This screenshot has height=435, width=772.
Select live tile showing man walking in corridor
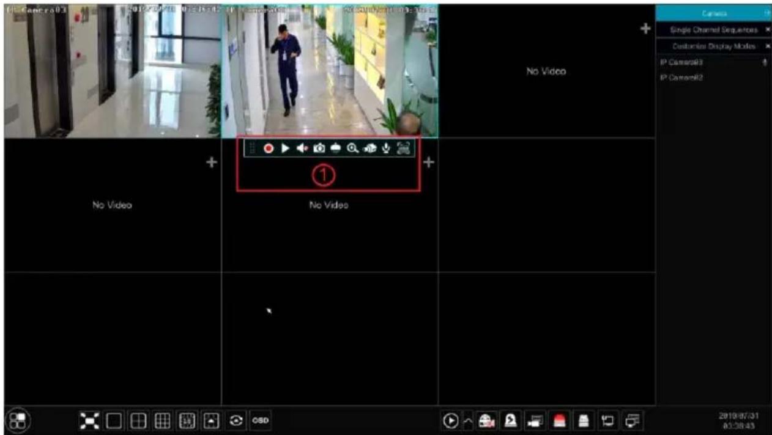[x=330, y=71]
